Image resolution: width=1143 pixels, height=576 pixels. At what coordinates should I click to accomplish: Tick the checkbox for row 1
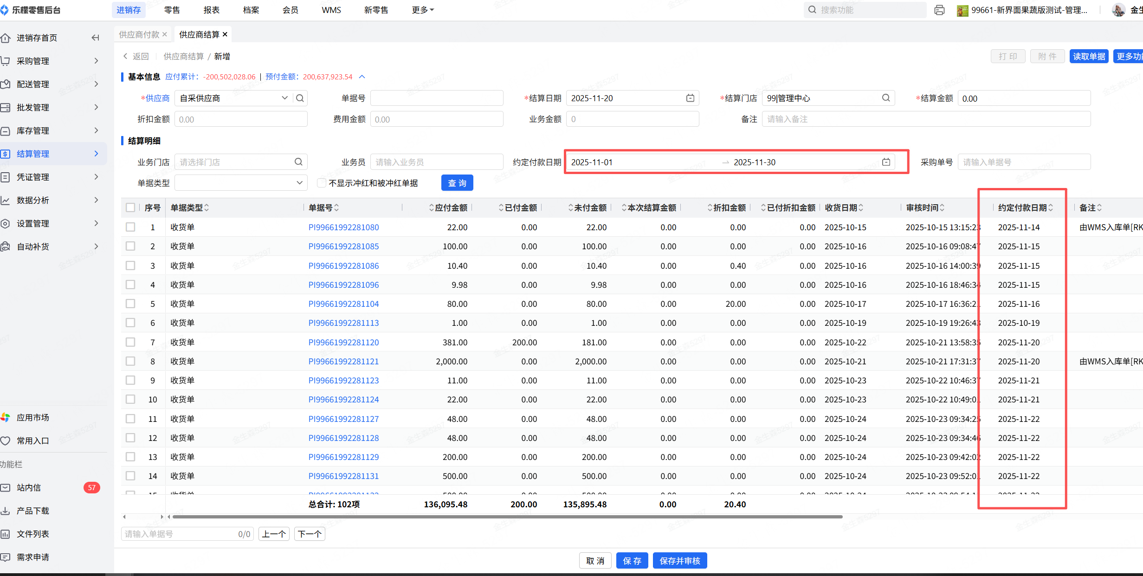(x=130, y=227)
